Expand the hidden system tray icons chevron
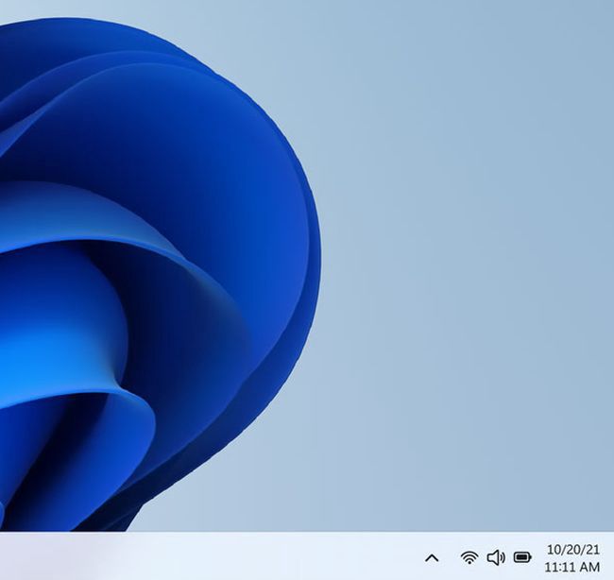 click(x=432, y=557)
